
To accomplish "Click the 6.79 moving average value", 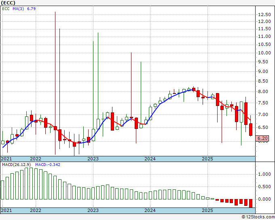I will (x=32, y=9).
